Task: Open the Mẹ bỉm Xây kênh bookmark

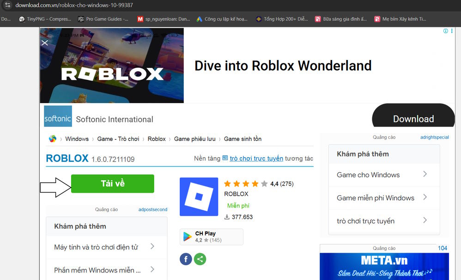Action: point(400,19)
